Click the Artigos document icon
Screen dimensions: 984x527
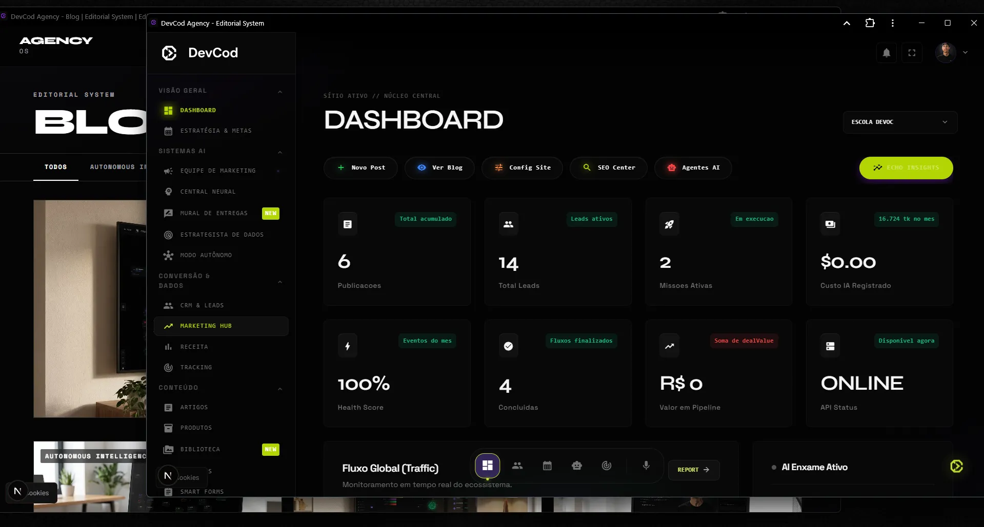(x=168, y=407)
